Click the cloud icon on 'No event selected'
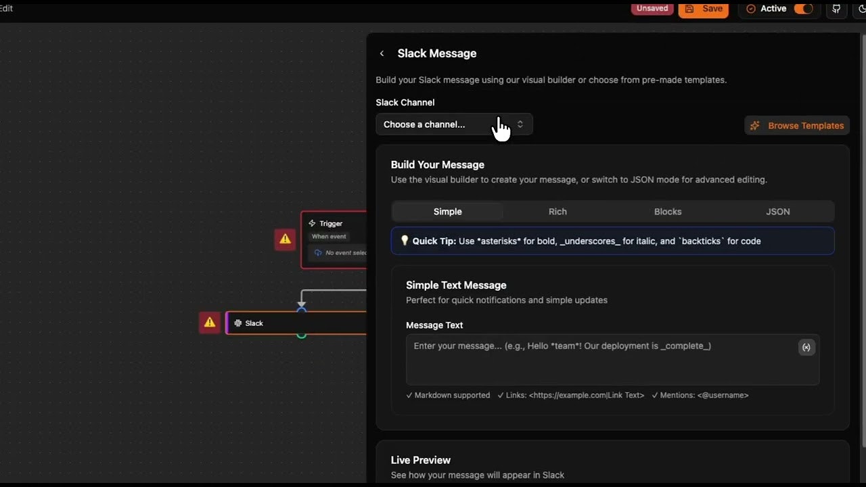The height and width of the screenshot is (487, 866). 318,252
